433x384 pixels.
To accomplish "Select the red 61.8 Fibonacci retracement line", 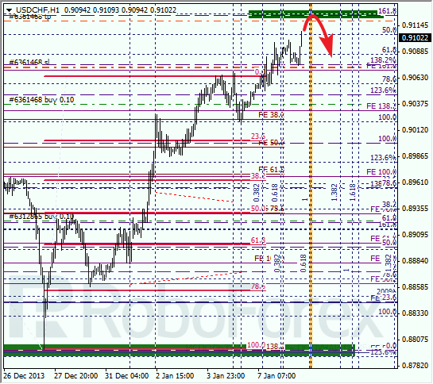I will coord(155,244).
